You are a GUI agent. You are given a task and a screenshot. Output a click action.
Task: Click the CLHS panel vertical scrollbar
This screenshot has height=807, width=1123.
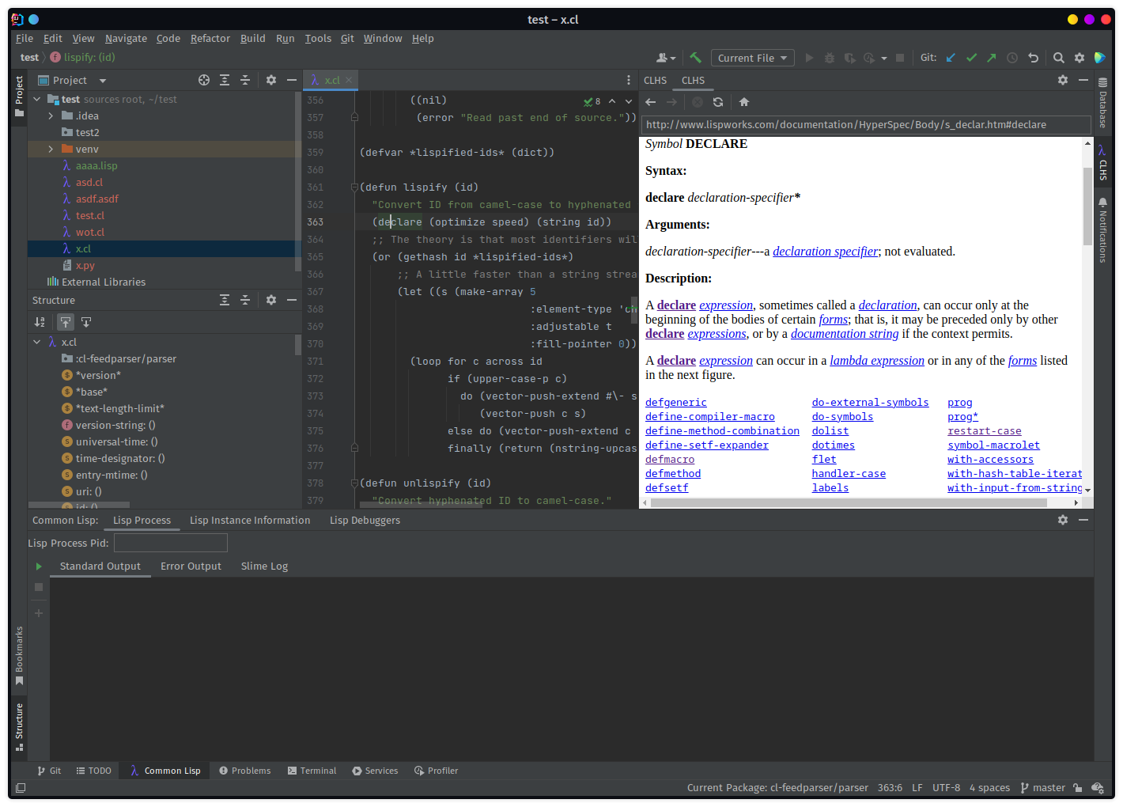coord(1087,206)
